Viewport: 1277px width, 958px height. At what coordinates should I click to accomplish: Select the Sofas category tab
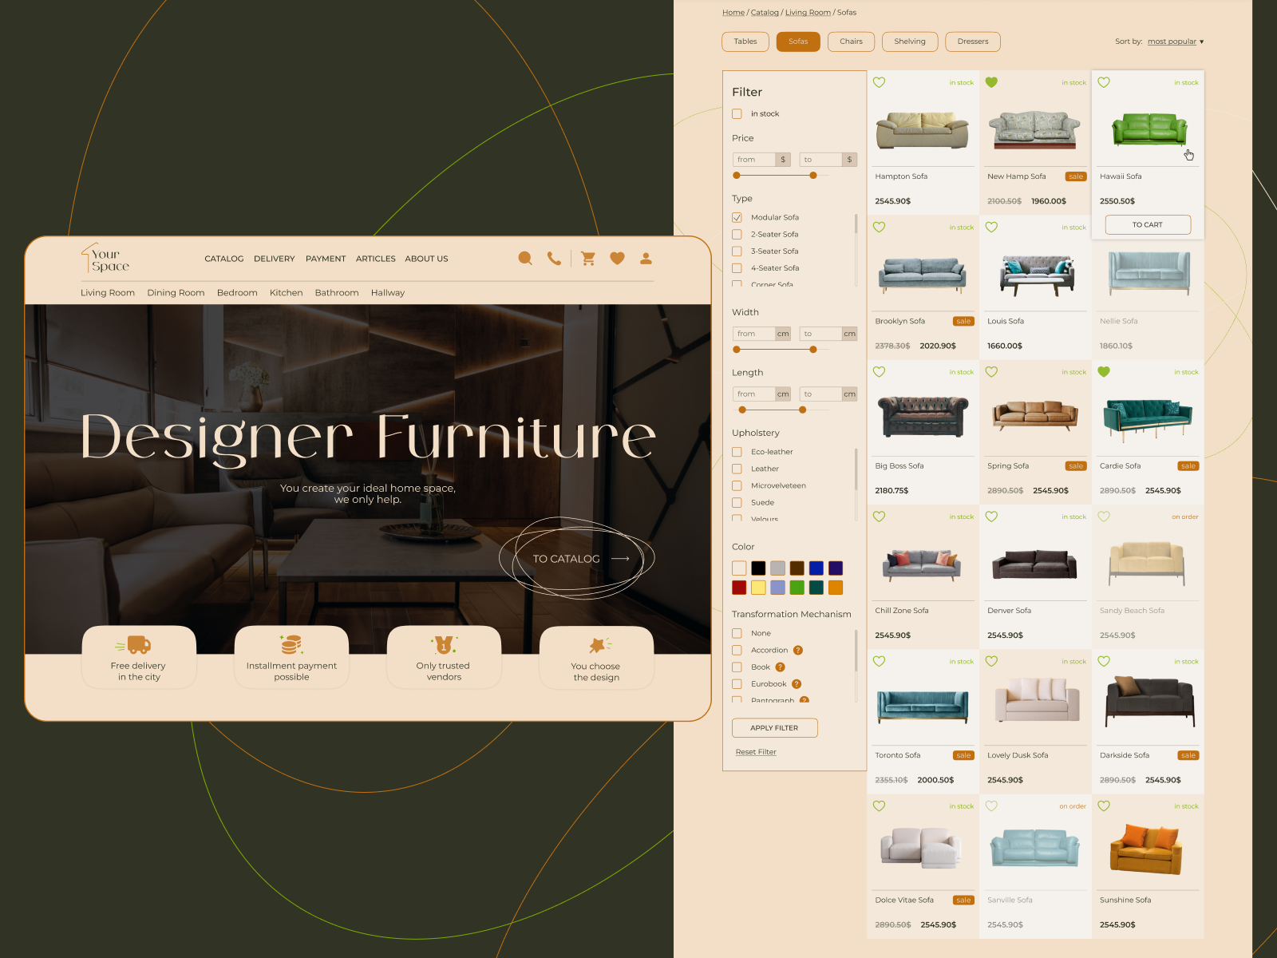tap(798, 42)
